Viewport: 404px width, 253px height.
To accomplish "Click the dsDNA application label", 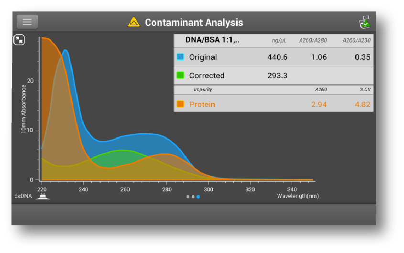I will (23, 196).
